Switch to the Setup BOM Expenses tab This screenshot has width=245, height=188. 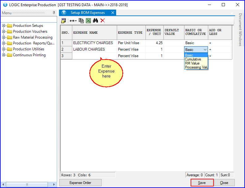point(87,13)
